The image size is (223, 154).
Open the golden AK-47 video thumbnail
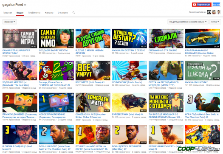(203, 39)
